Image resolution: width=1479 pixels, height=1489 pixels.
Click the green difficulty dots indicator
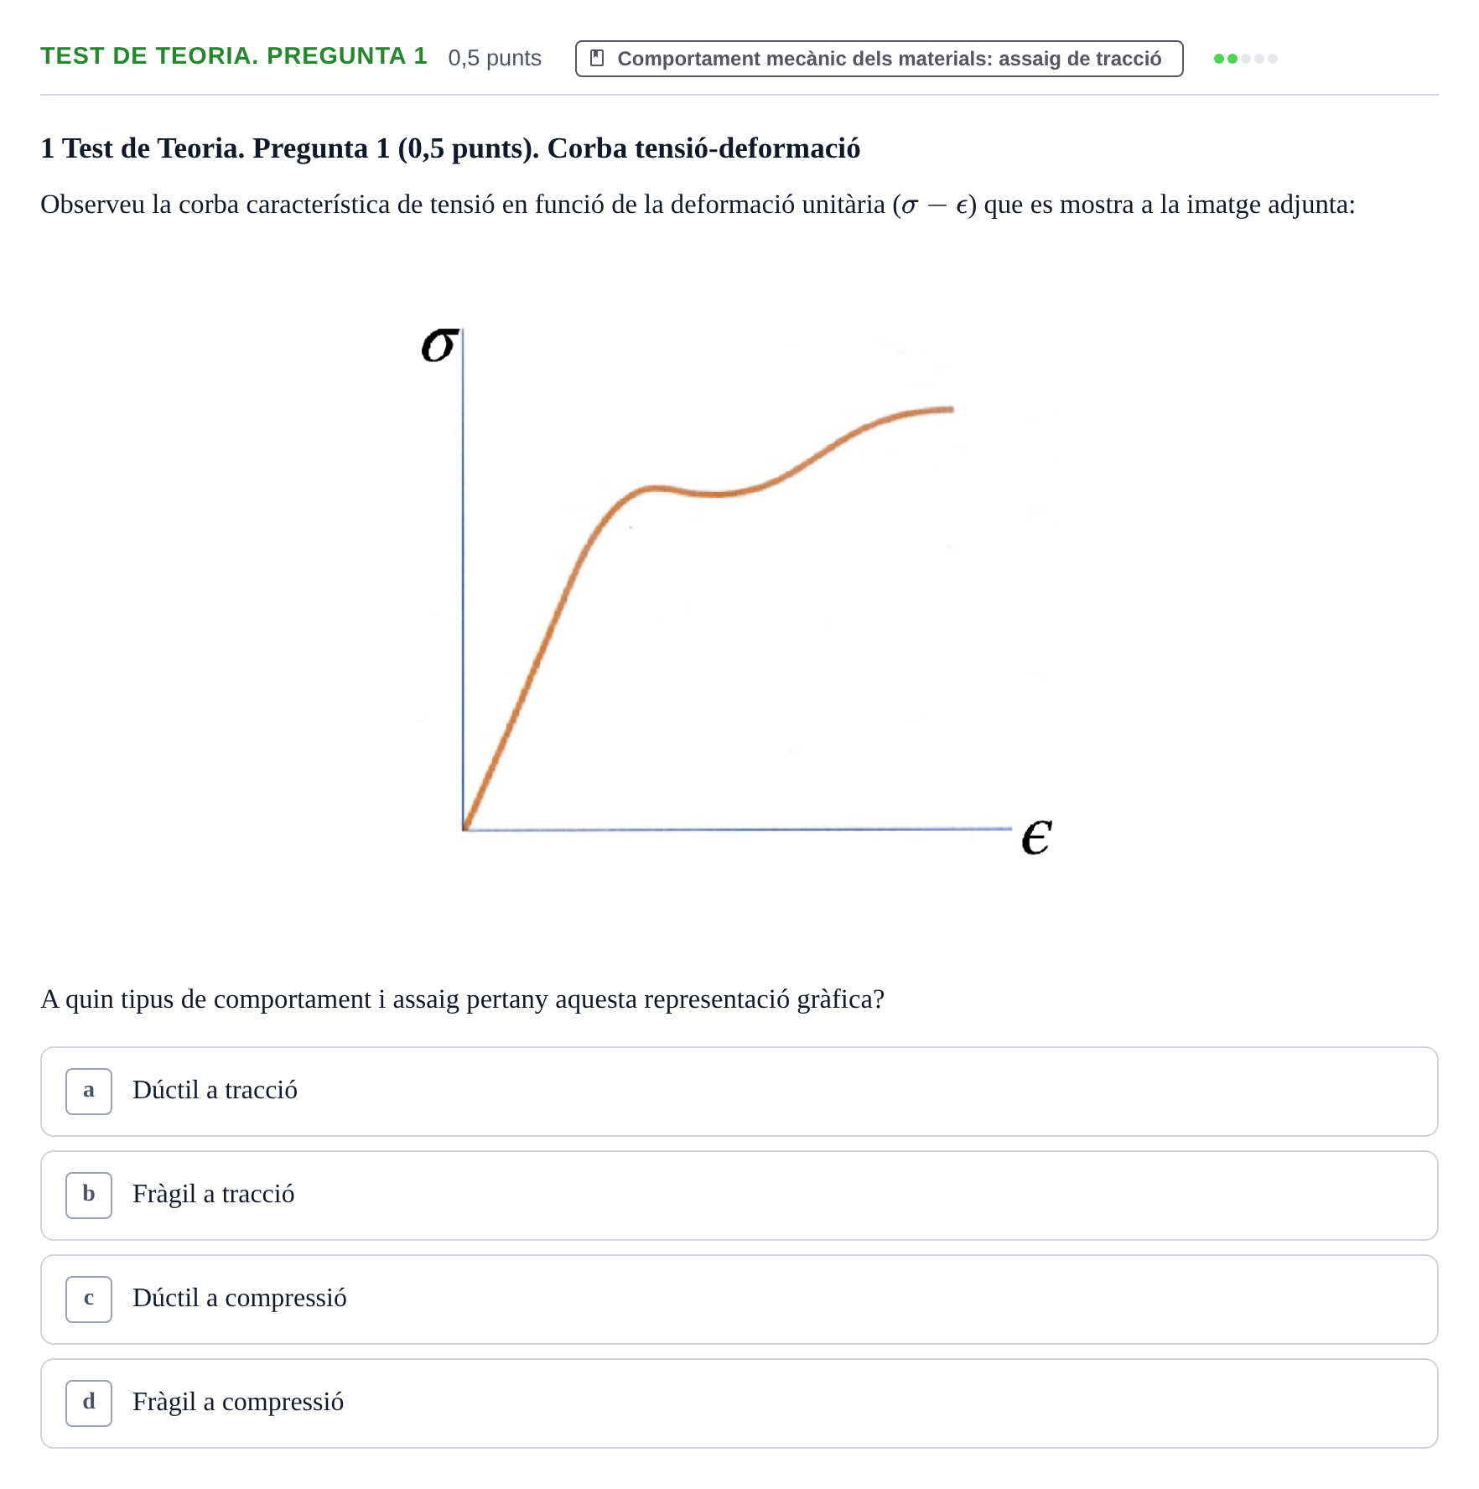pos(1246,59)
